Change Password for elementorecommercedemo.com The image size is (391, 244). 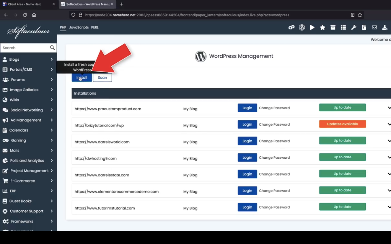point(274,191)
